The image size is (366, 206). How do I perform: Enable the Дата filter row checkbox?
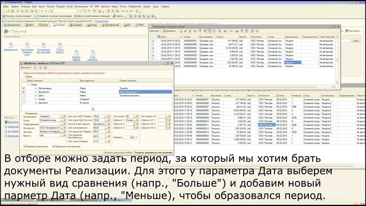23,96
